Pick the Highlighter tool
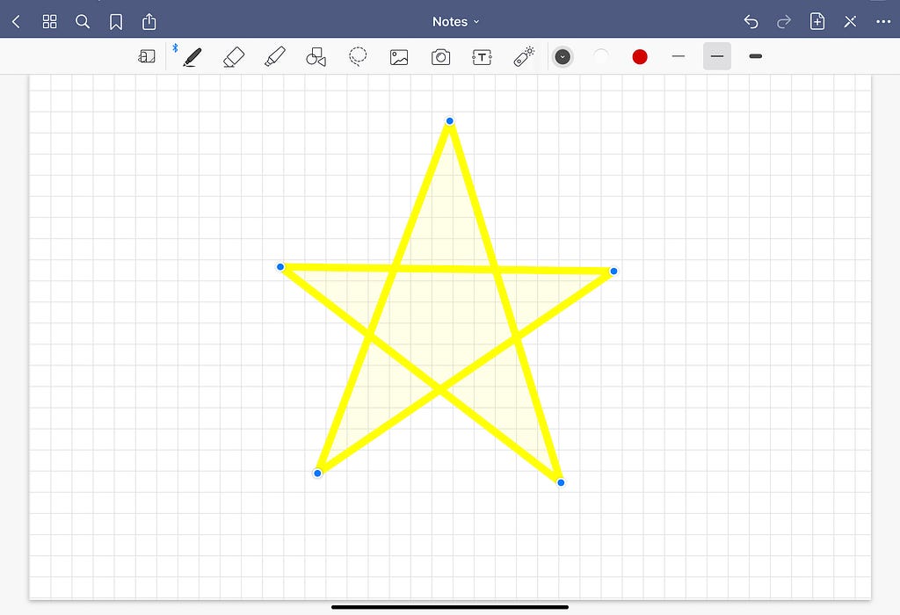The height and width of the screenshot is (615, 900). (275, 55)
